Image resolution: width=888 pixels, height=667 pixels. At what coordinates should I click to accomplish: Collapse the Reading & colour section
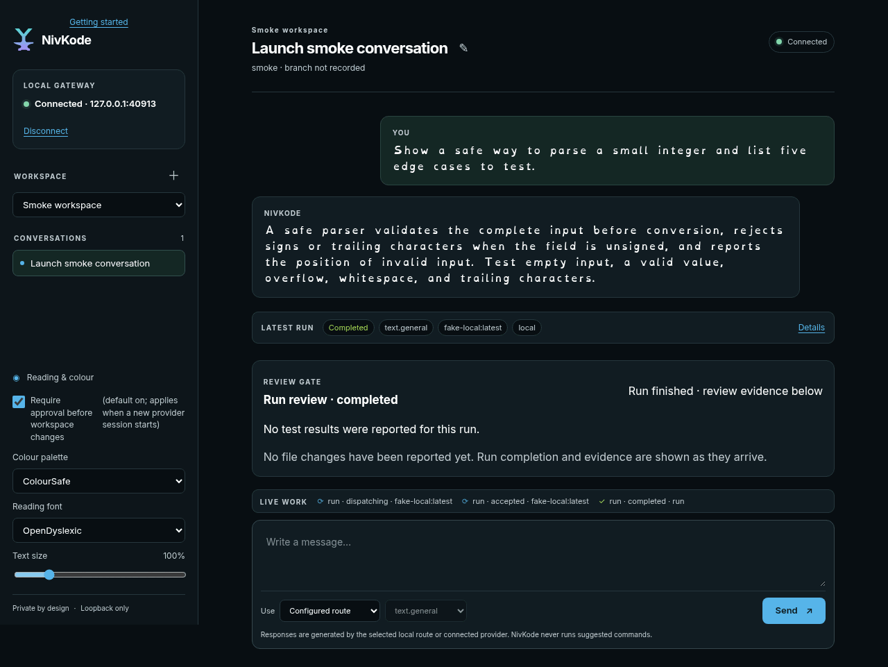tap(53, 378)
